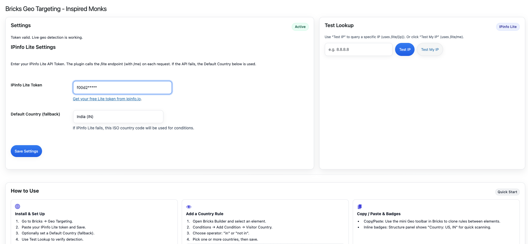Click the Quick Start badge
The height and width of the screenshot is (244, 528).
(507, 192)
